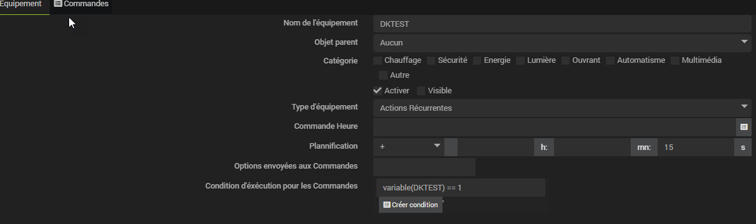Click the 'Catégorie' label
This screenshot has height=224, width=756.
point(340,60)
